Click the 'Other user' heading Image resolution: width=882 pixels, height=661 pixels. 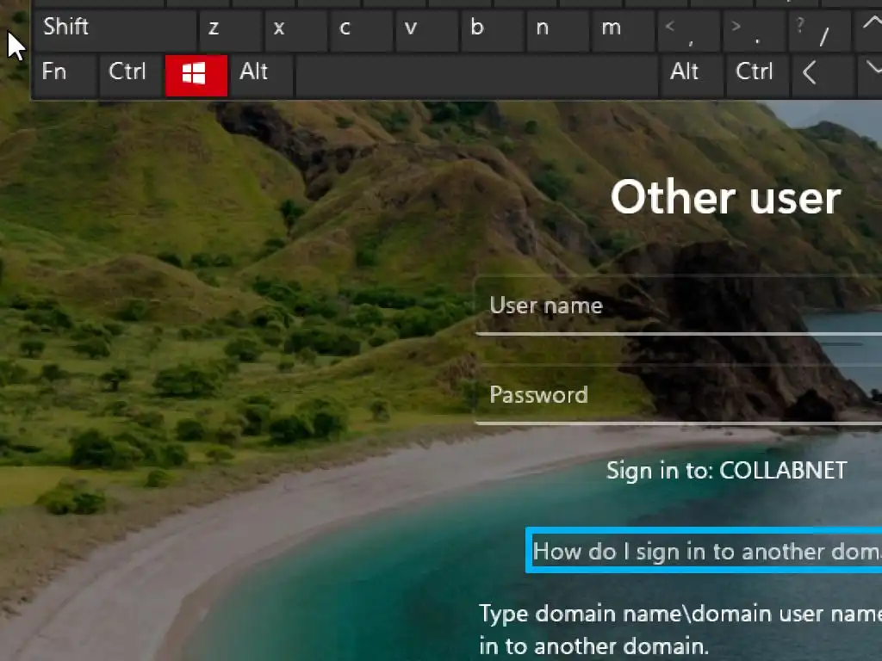(725, 197)
